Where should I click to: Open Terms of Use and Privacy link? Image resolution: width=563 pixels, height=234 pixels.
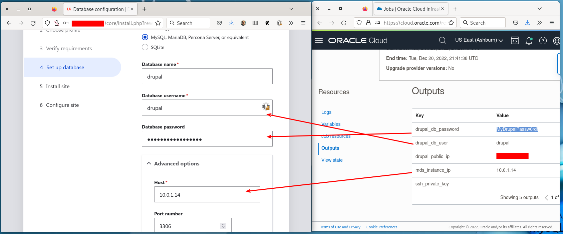340,227
